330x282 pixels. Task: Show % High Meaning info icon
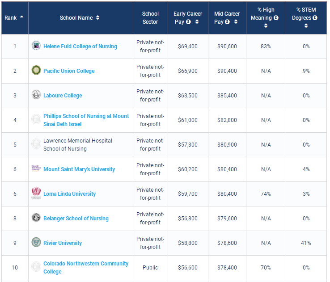(x=276, y=18)
